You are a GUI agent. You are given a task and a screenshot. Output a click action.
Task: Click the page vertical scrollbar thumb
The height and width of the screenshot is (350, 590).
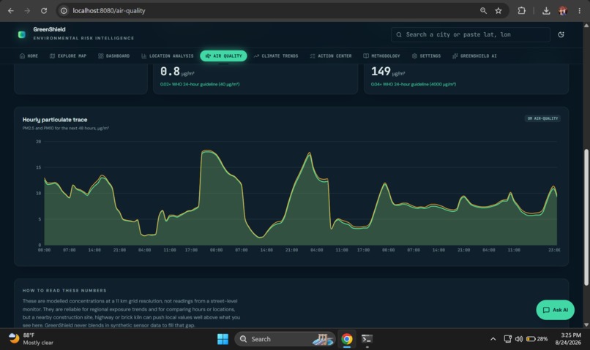pyautogui.click(x=586, y=217)
